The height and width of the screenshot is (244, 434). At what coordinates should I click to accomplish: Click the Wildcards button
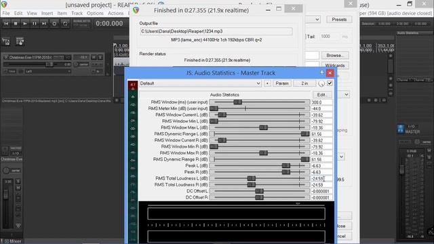(334, 66)
